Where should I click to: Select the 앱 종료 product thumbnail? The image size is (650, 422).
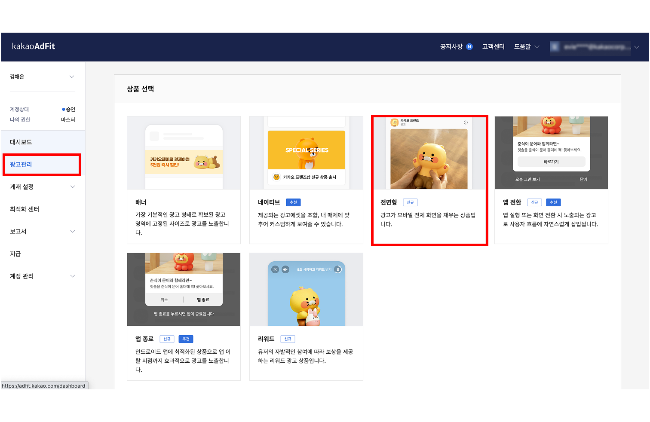coord(184,289)
